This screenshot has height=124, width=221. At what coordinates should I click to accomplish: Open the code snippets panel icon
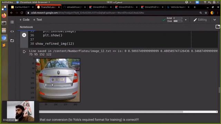[12, 31]
